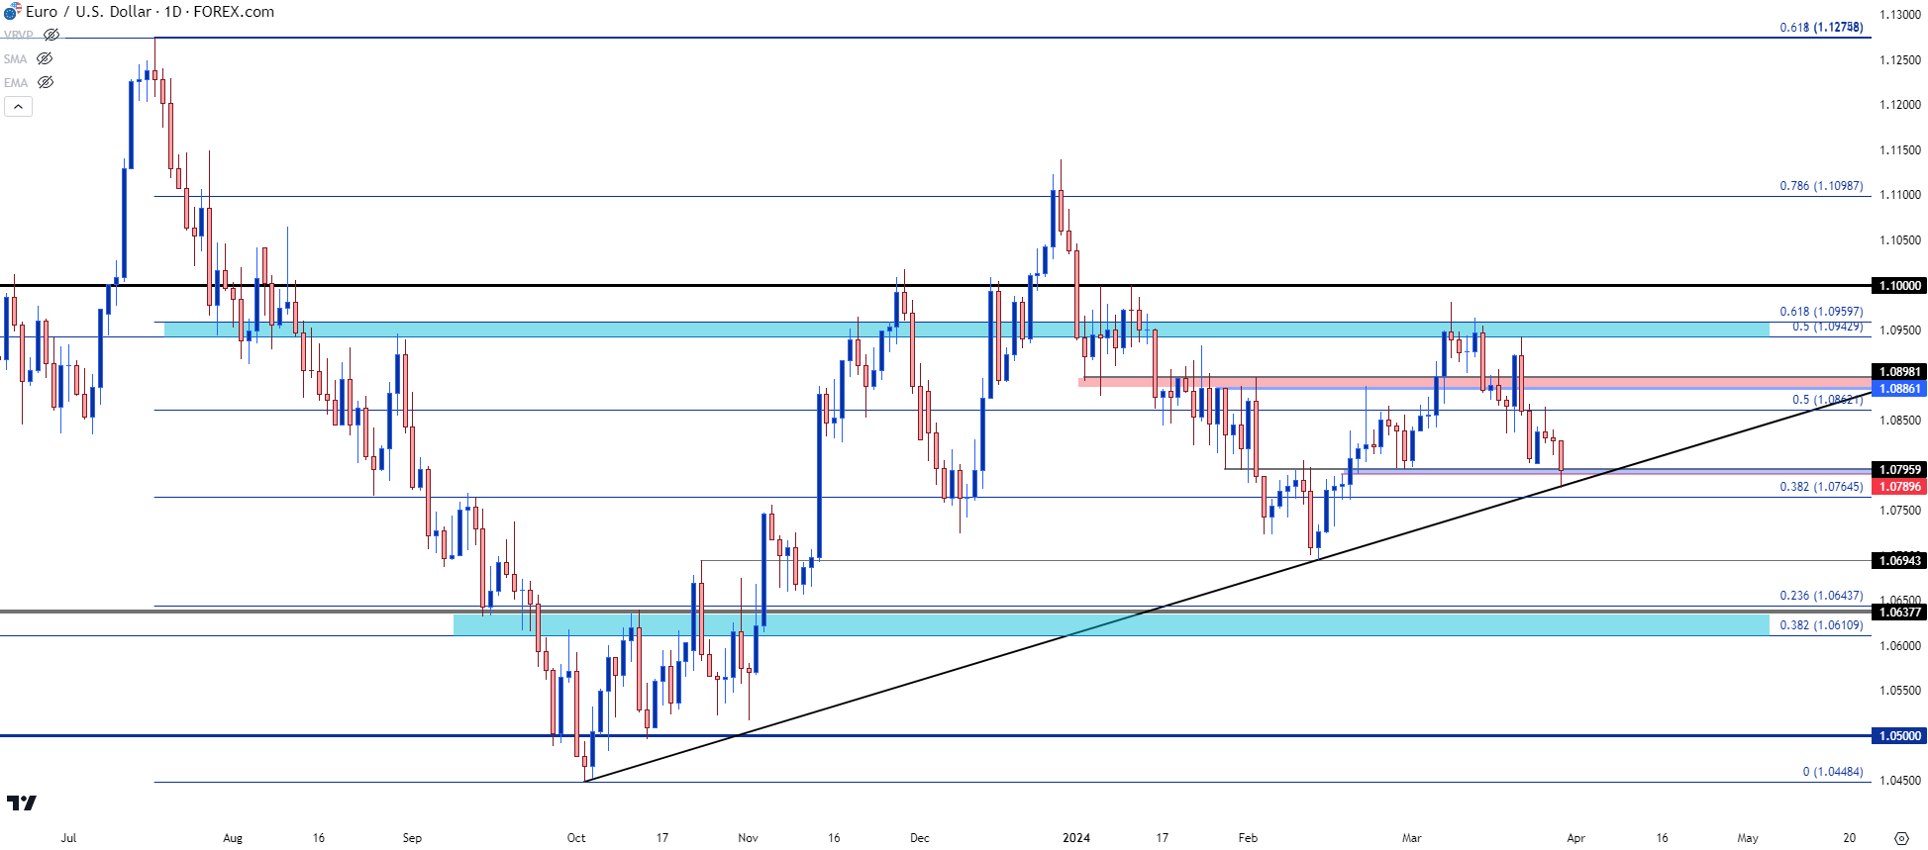
Task: Select the 1.05000 price label
Action: tap(1898, 736)
